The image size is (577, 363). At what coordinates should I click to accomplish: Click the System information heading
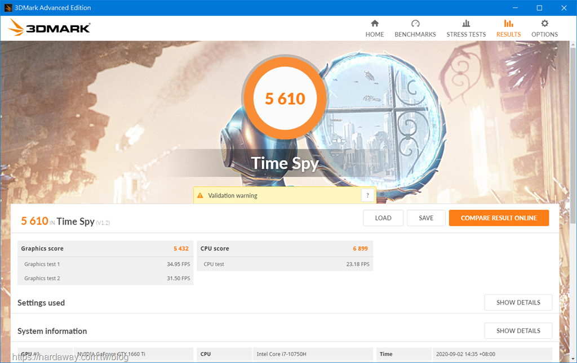(x=52, y=331)
